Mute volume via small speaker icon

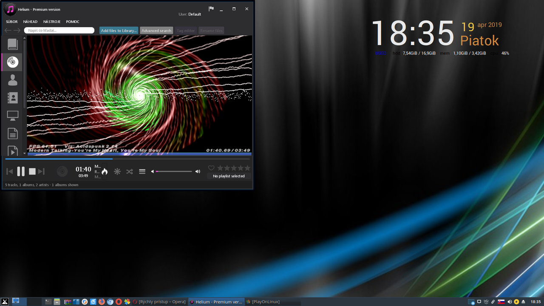[x=153, y=171]
